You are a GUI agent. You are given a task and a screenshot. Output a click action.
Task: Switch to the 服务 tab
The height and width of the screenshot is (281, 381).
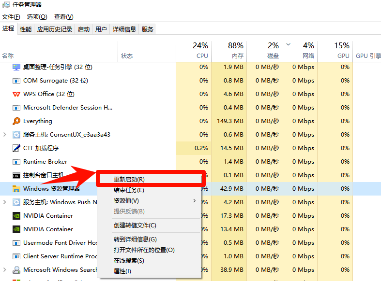click(148, 29)
